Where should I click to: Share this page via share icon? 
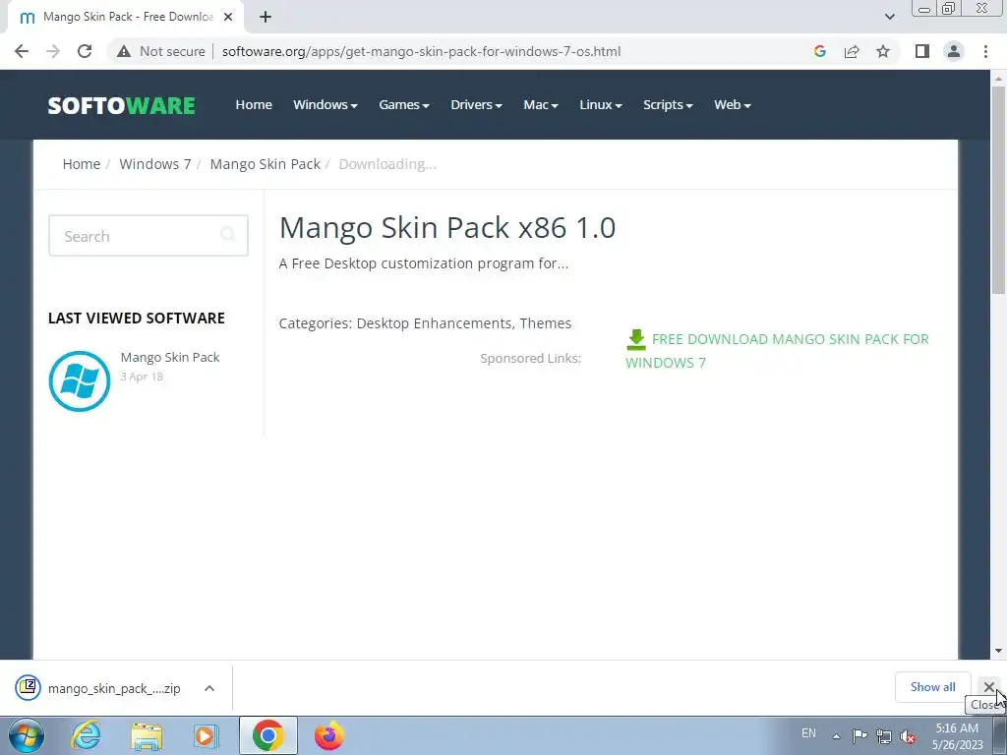[852, 51]
